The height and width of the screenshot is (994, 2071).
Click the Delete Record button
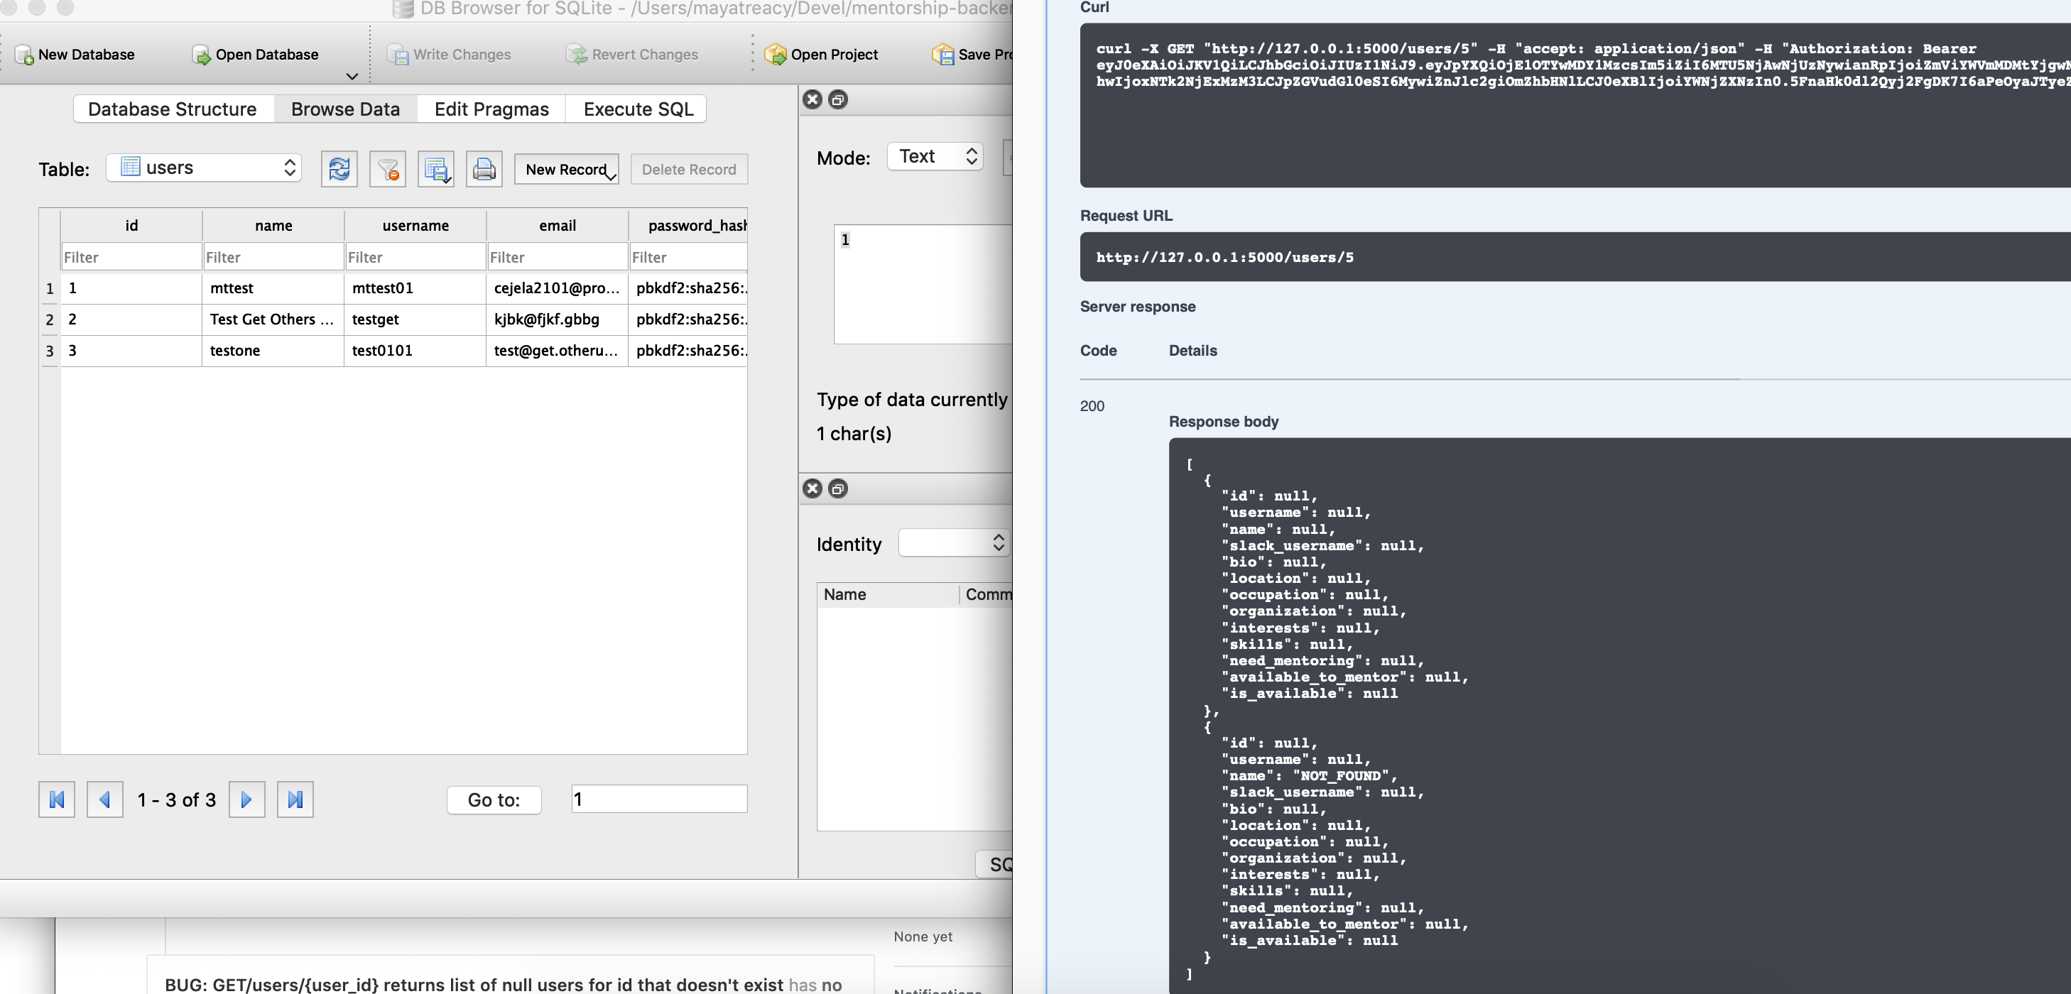click(x=689, y=169)
